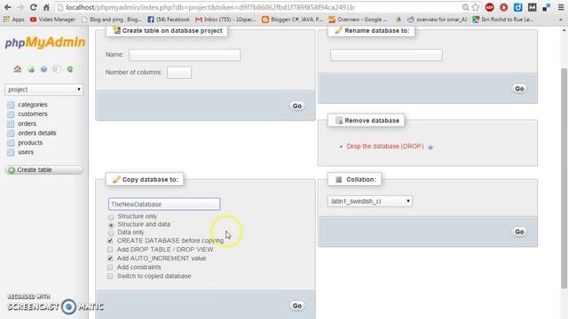Open the blue documentation help icon
This screenshot has height=319, width=568.
click(43, 69)
